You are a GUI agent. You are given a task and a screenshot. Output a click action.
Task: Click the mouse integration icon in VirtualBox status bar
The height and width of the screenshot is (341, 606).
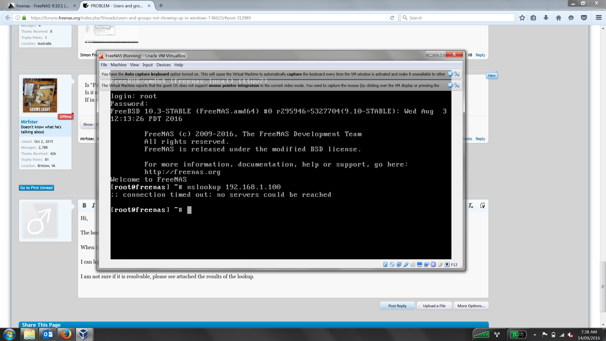440,265
